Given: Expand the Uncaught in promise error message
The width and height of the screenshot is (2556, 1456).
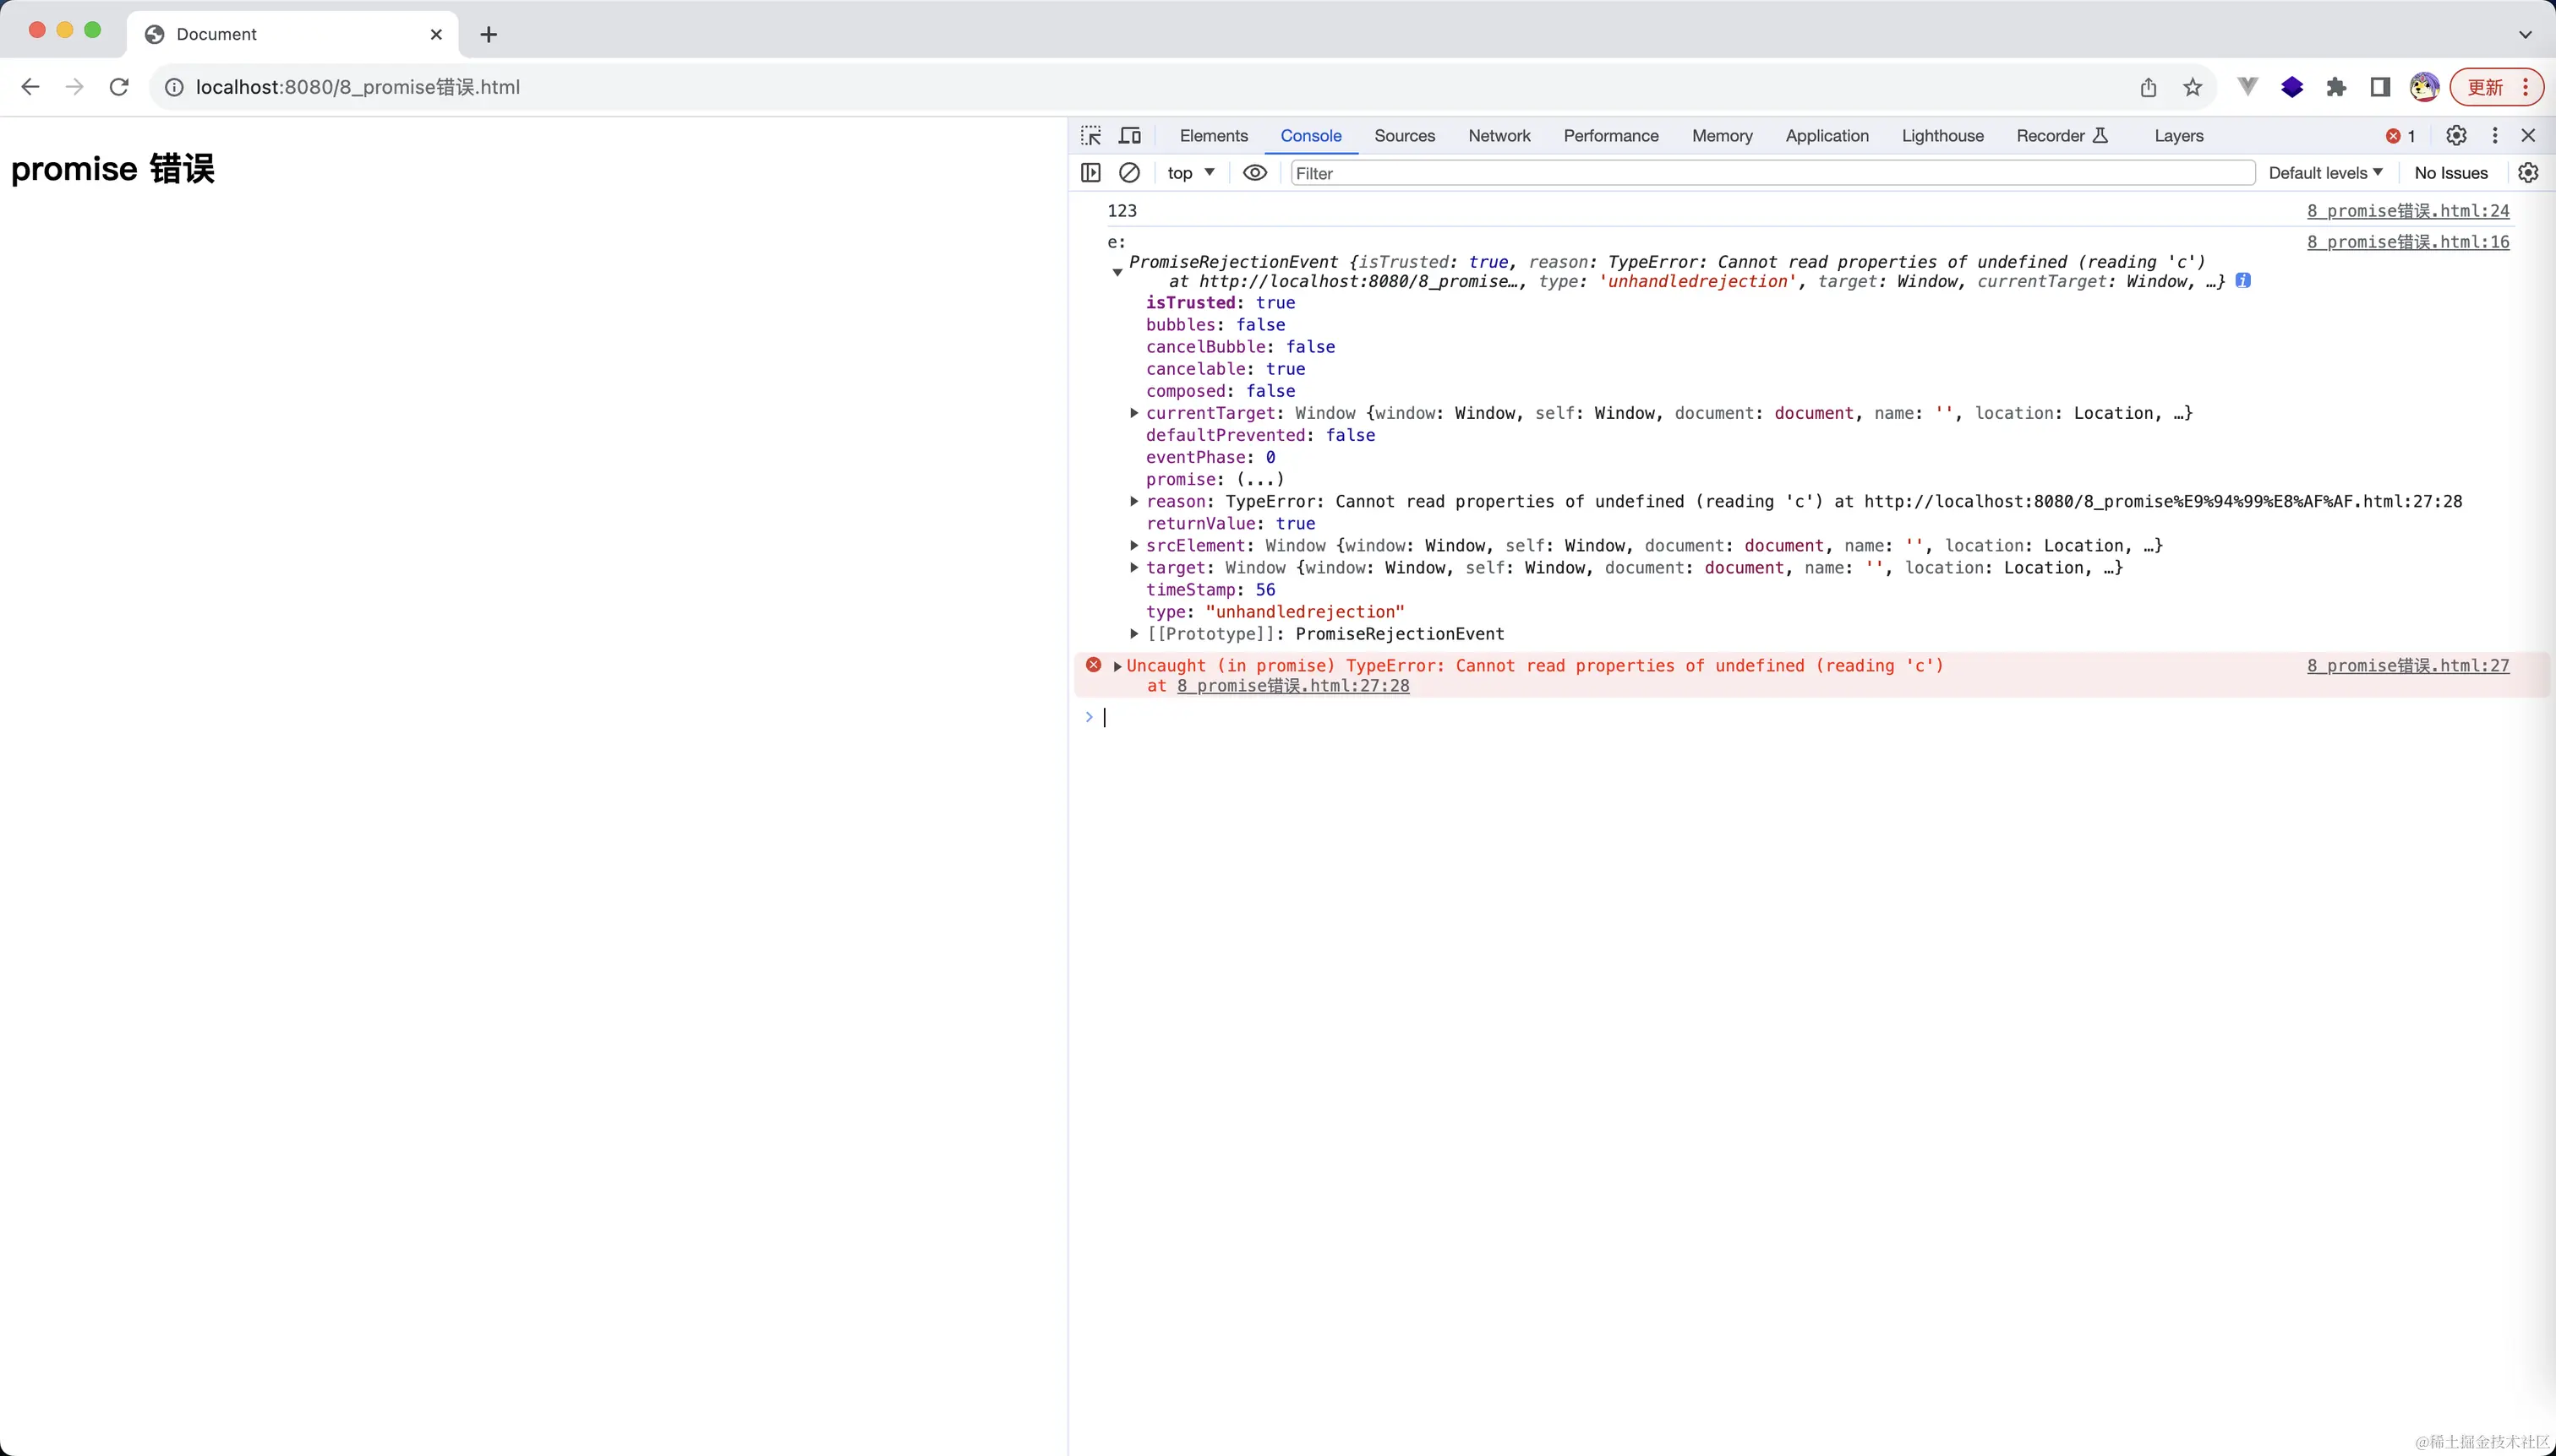Looking at the screenshot, I should [x=1118, y=666].
